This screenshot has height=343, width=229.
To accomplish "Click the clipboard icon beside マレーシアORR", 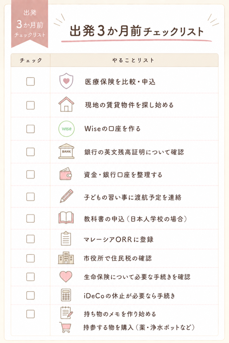I will (x=66, y=238).
